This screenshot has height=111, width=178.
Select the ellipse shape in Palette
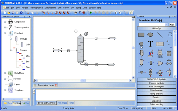[150, 35]
